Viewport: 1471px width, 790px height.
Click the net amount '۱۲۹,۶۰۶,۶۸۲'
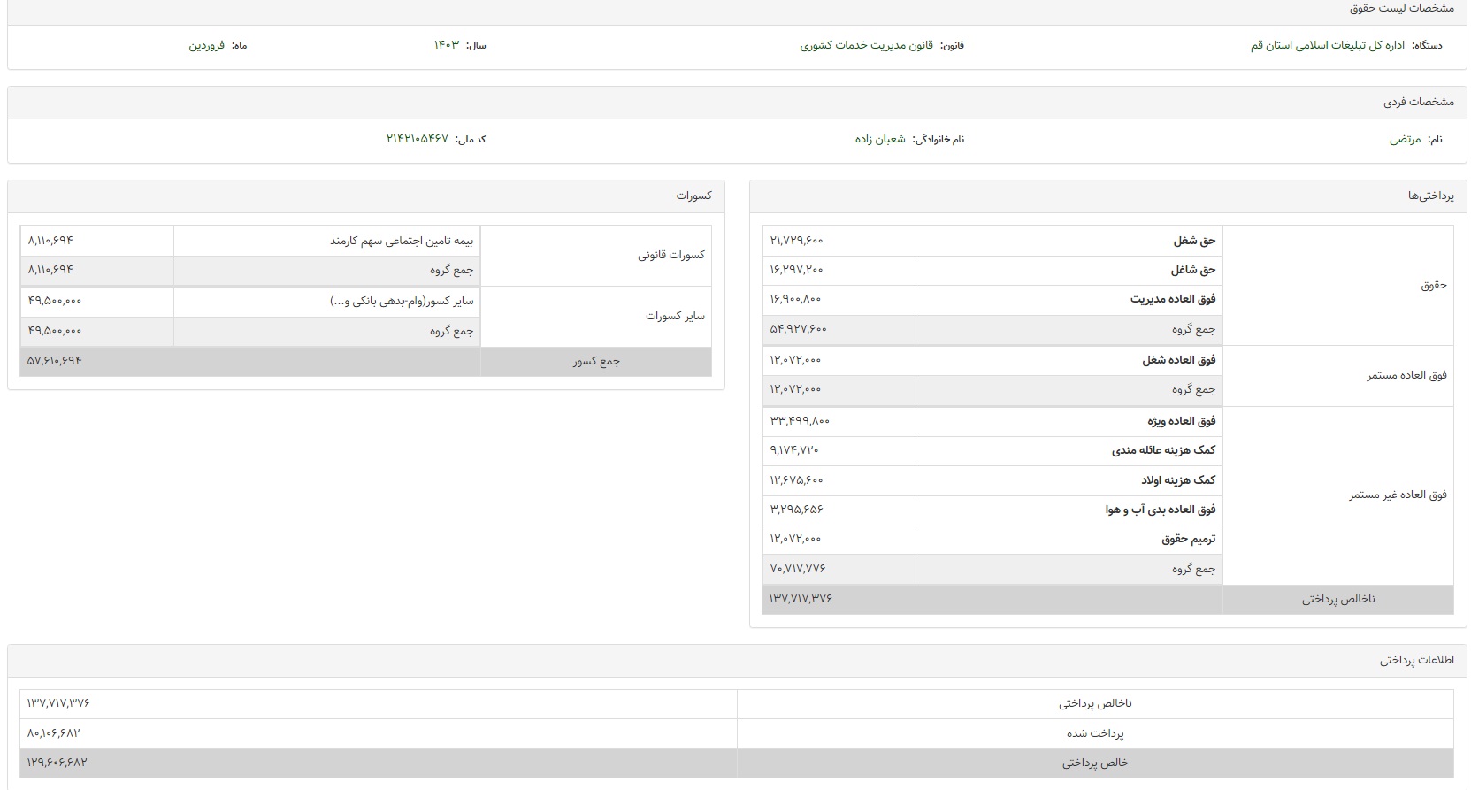[x=57, y=763]
